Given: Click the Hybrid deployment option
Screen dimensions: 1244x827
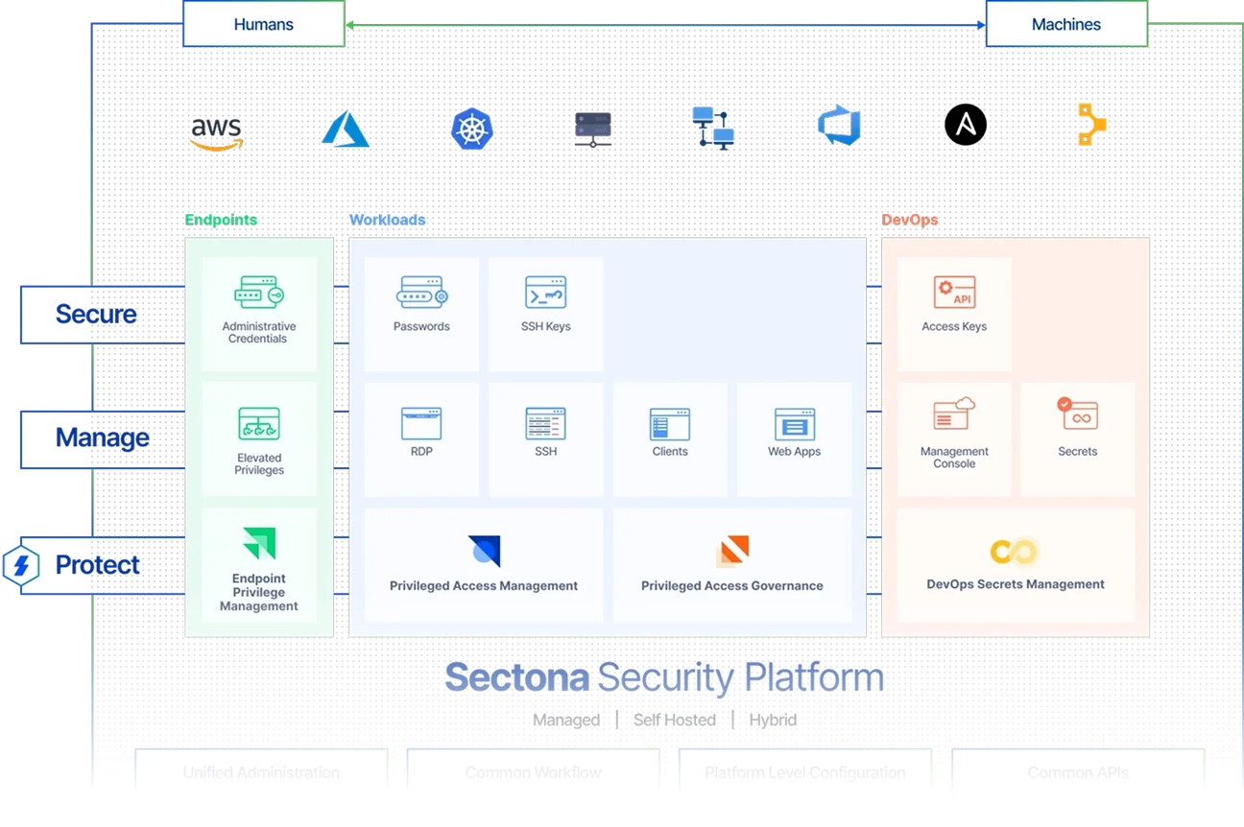Looking at the screenshot, I should (773, 720).
